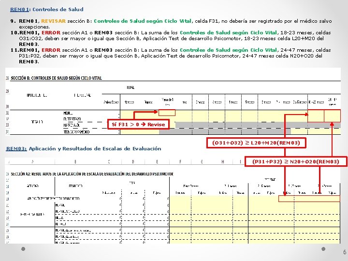
Task: Select row header 29 in Sección B sheet
Action: [x=7, y=91]
